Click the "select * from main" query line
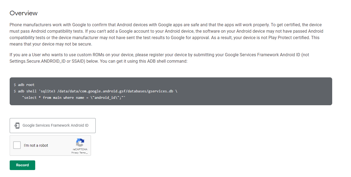 (x=74, y=97)
